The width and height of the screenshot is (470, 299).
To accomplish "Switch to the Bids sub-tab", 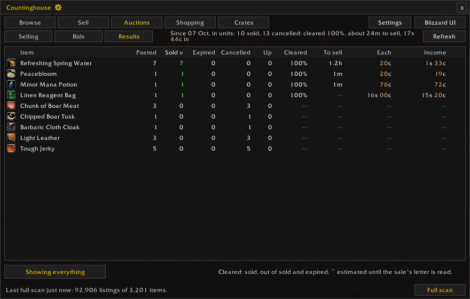I will click(79, 36).
